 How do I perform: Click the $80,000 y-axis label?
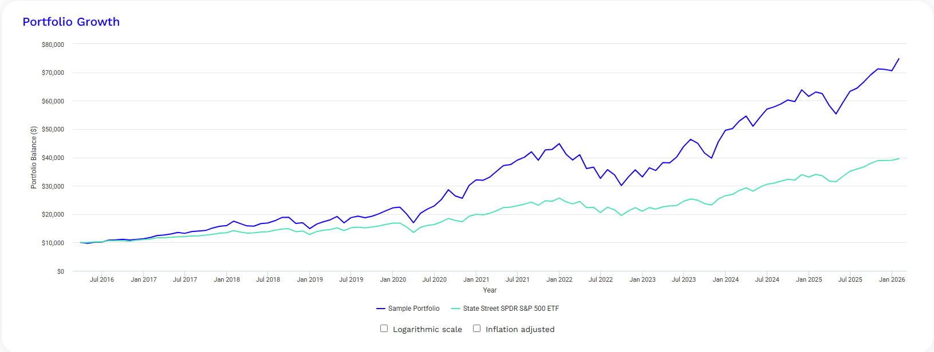tap(53, 45)
